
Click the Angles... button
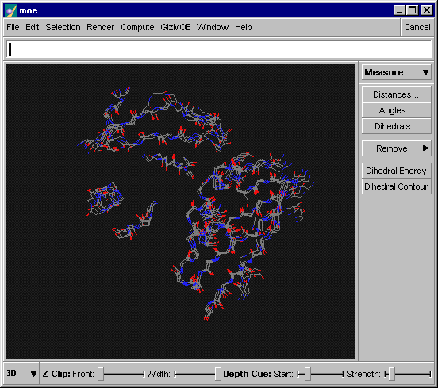396,110
